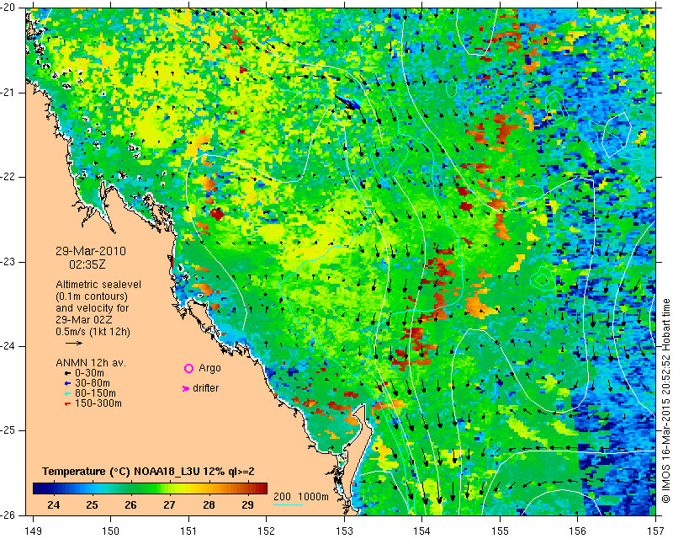Click the Temperature NOAA18_L3U title text
Viewport: 673px width, 539px height.
pyautogui.click(x=148, y=472)
